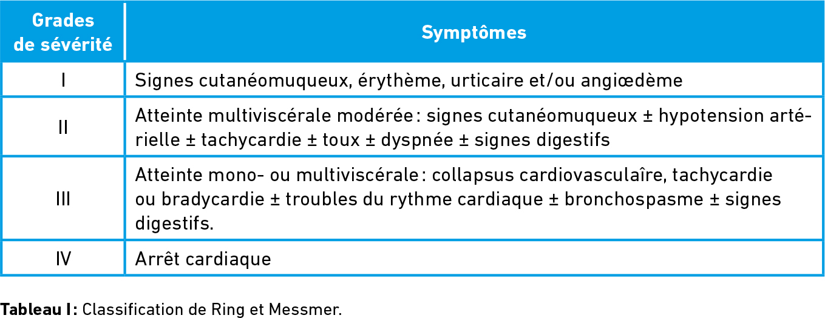Click the word "toux" in grade II symptoms

point(348,139)
